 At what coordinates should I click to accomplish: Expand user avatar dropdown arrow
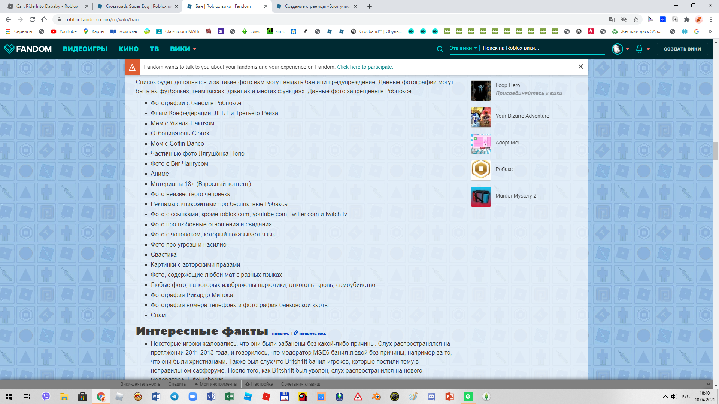(628, 49)
